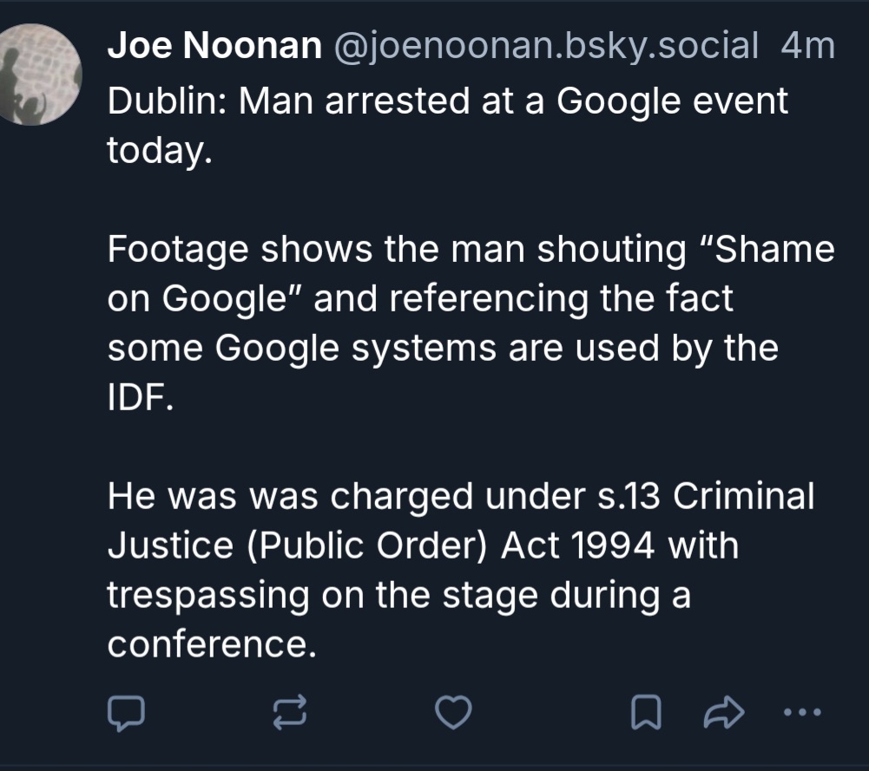The image size is (869, 771).
Task: Open the three-dot more options menu
Action: pos(800,713)
